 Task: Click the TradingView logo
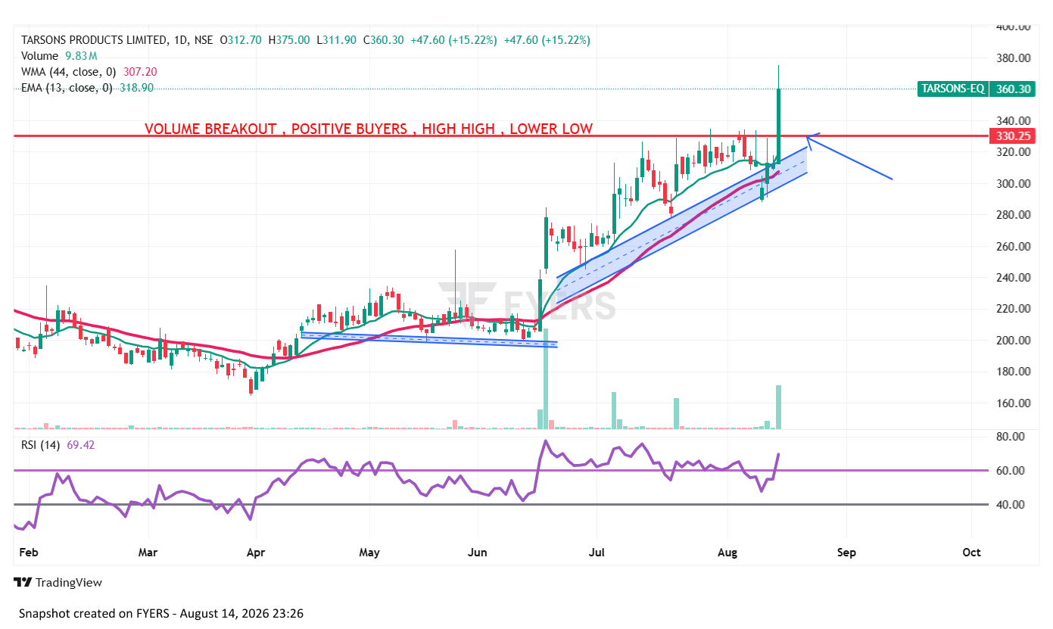point(58,582)
